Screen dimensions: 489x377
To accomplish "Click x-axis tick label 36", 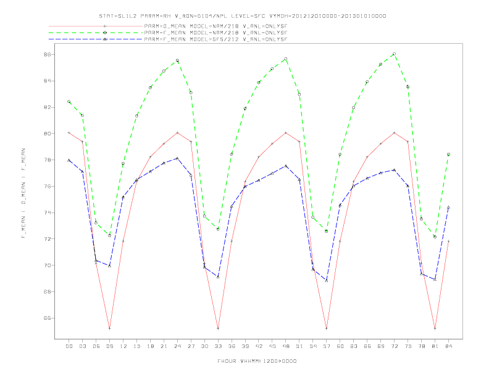I will 232,346.
